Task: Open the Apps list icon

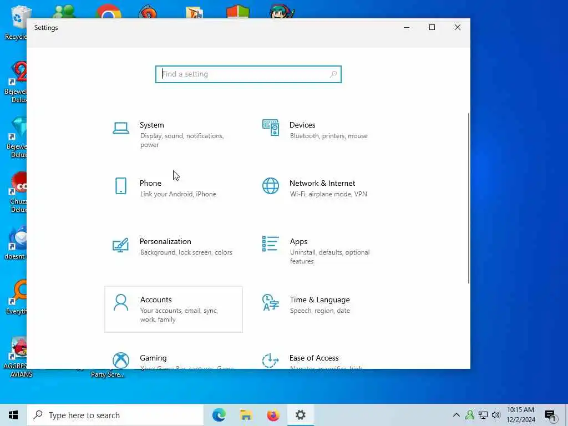Action: click(271, 244)
